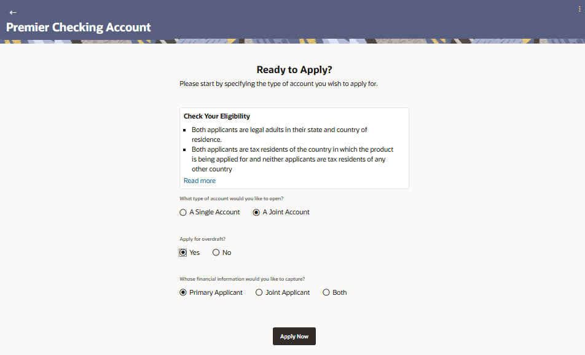Viewport: 585px width, 355px height.
Task: Open the three-dot menu in the header
Action: [x=579, y=9]
